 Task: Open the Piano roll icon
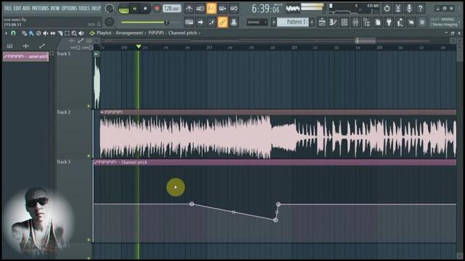pos(333,22)
